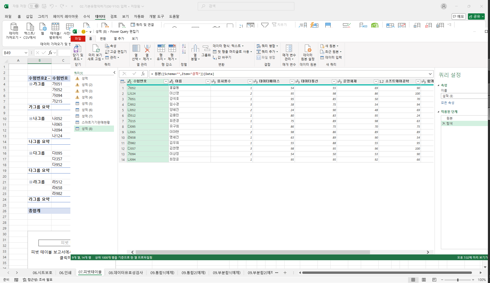490x283 pixels.
Task: Open the Data Type: Text (데이터 형식) dropdown
Action: (228, 46)
